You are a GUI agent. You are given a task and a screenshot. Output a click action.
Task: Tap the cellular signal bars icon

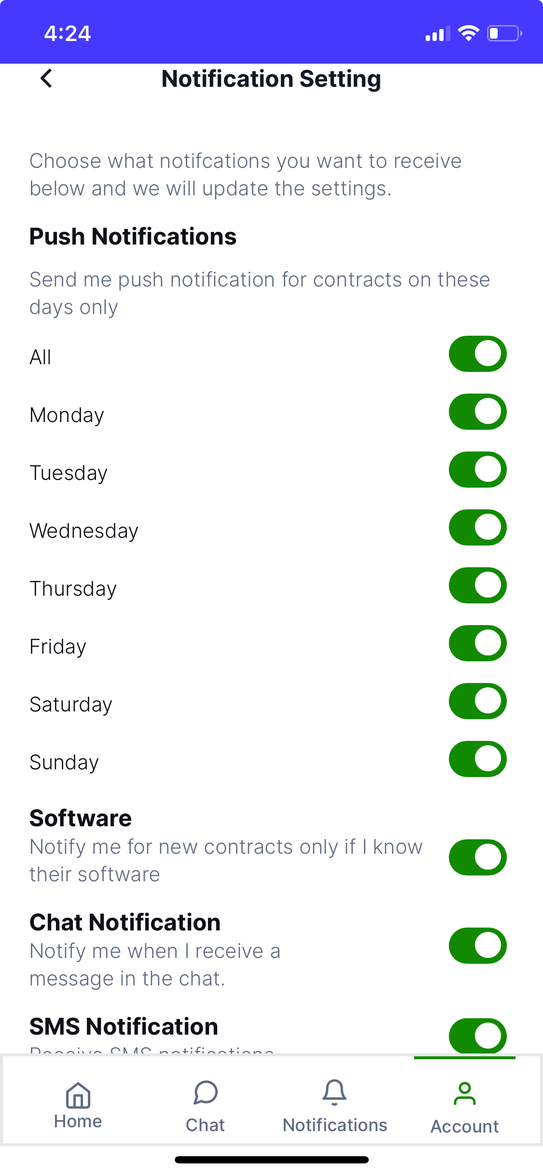click(x=437, y=34)
